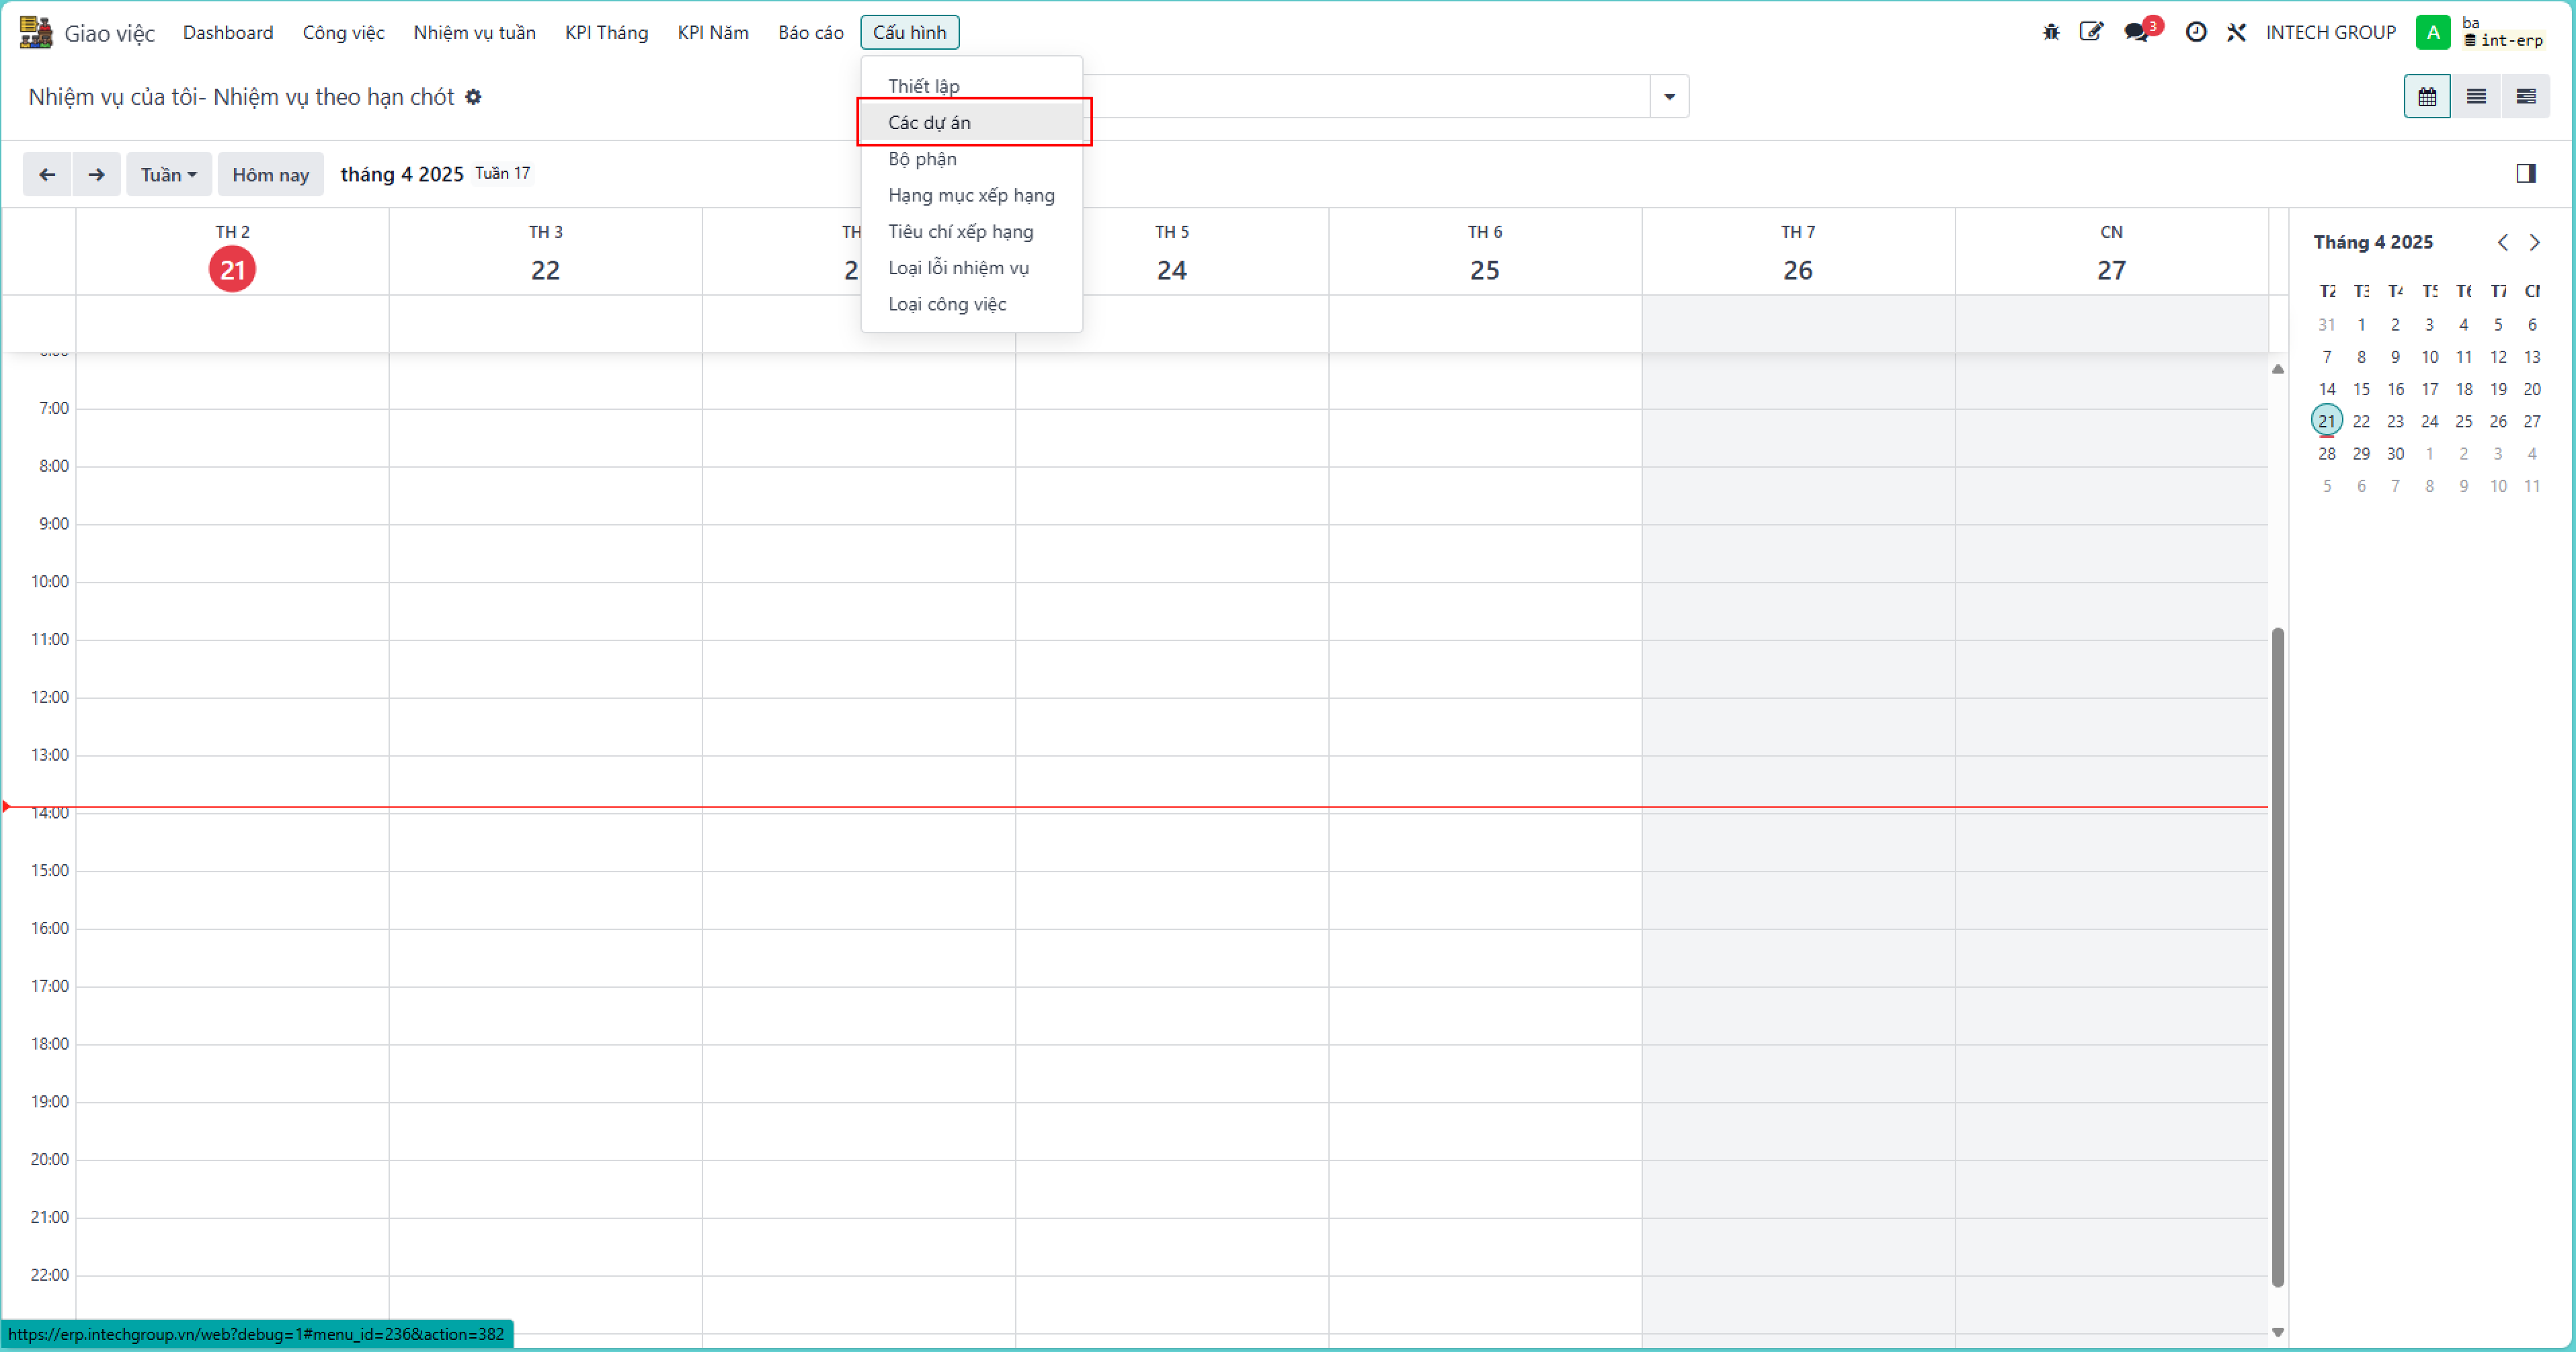Go to the next week arrow
This screenshot has height=1352, width=2576.
pyautogui.click(x=96, y=175)
